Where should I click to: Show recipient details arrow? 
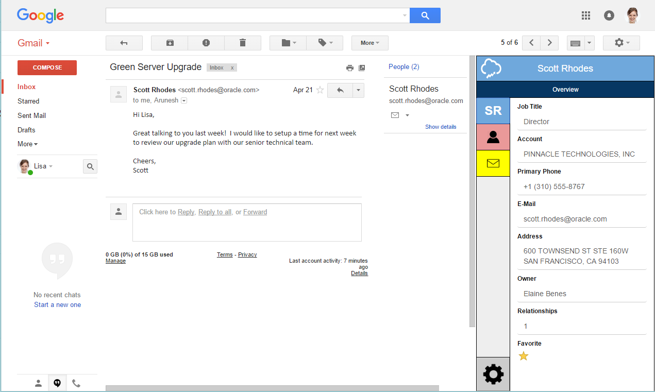click(x=184, y=100)
